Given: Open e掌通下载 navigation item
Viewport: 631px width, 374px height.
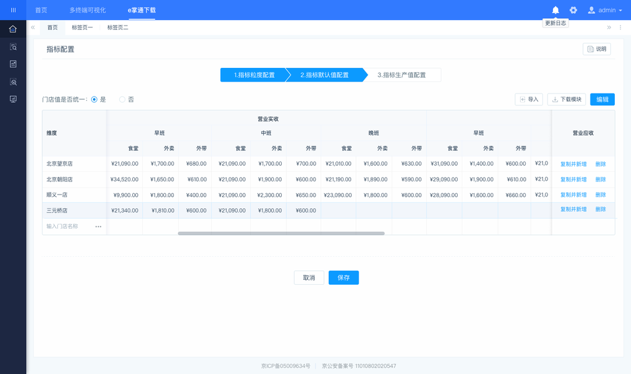Looking at the screenshot, I should tap(142, 10).
